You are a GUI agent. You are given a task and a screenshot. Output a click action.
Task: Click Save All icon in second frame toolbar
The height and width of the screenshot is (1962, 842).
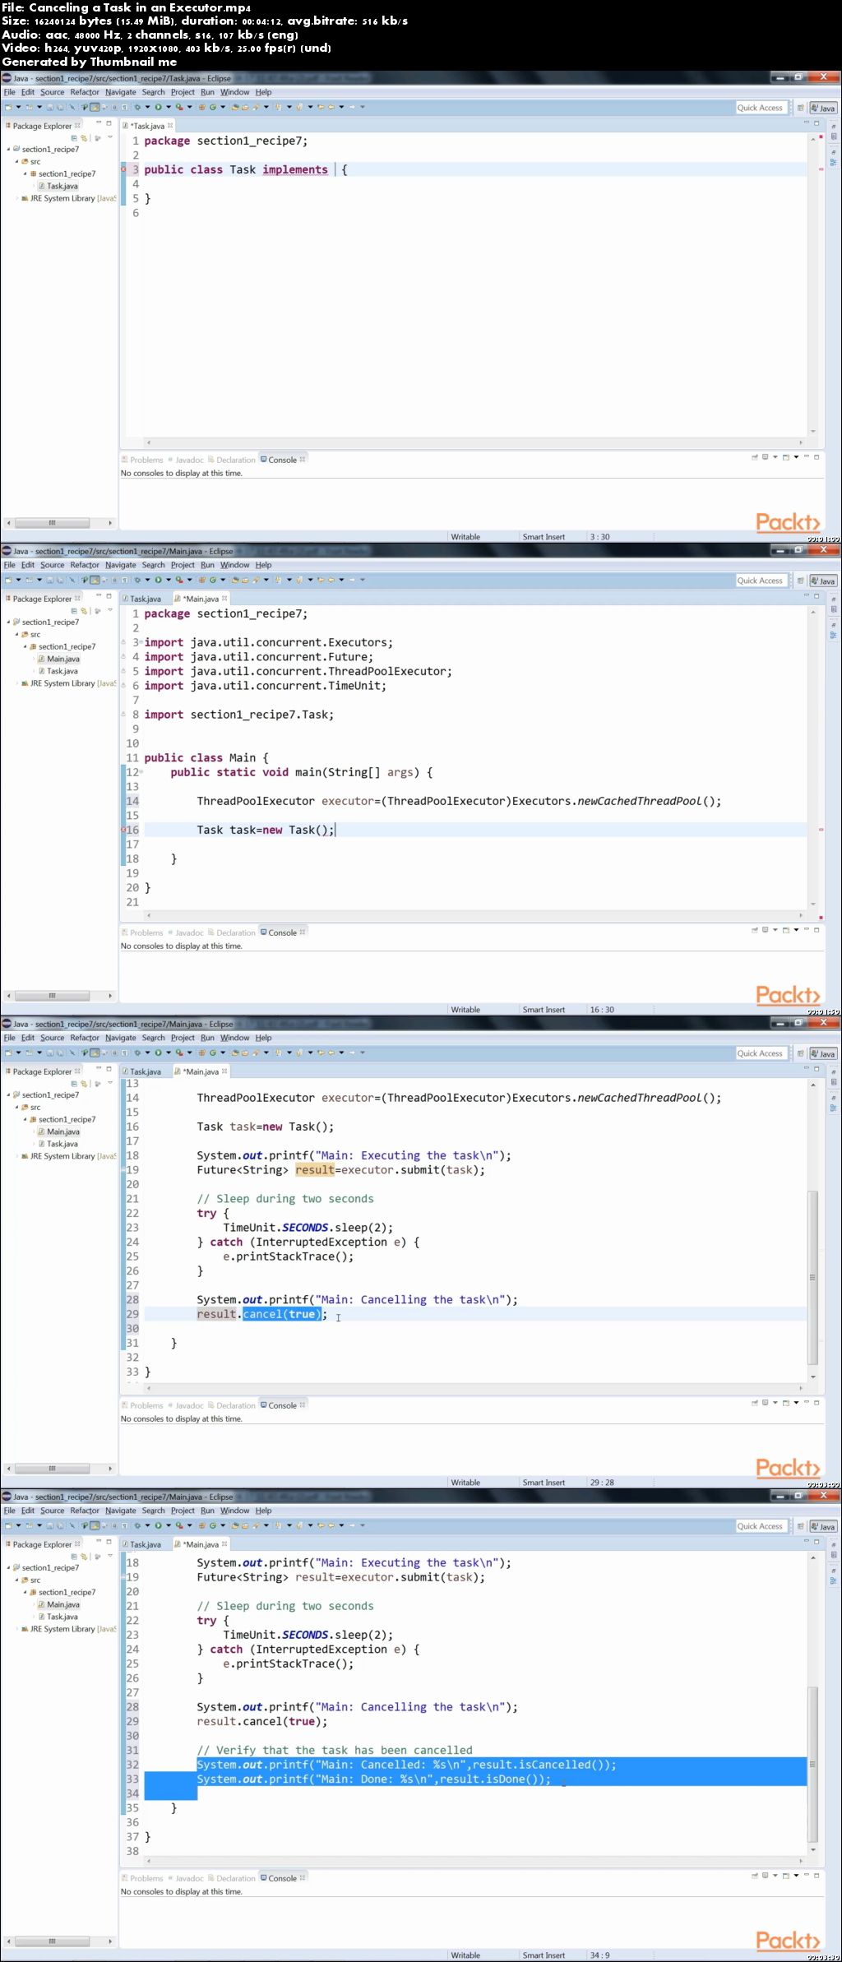[59, 580]
